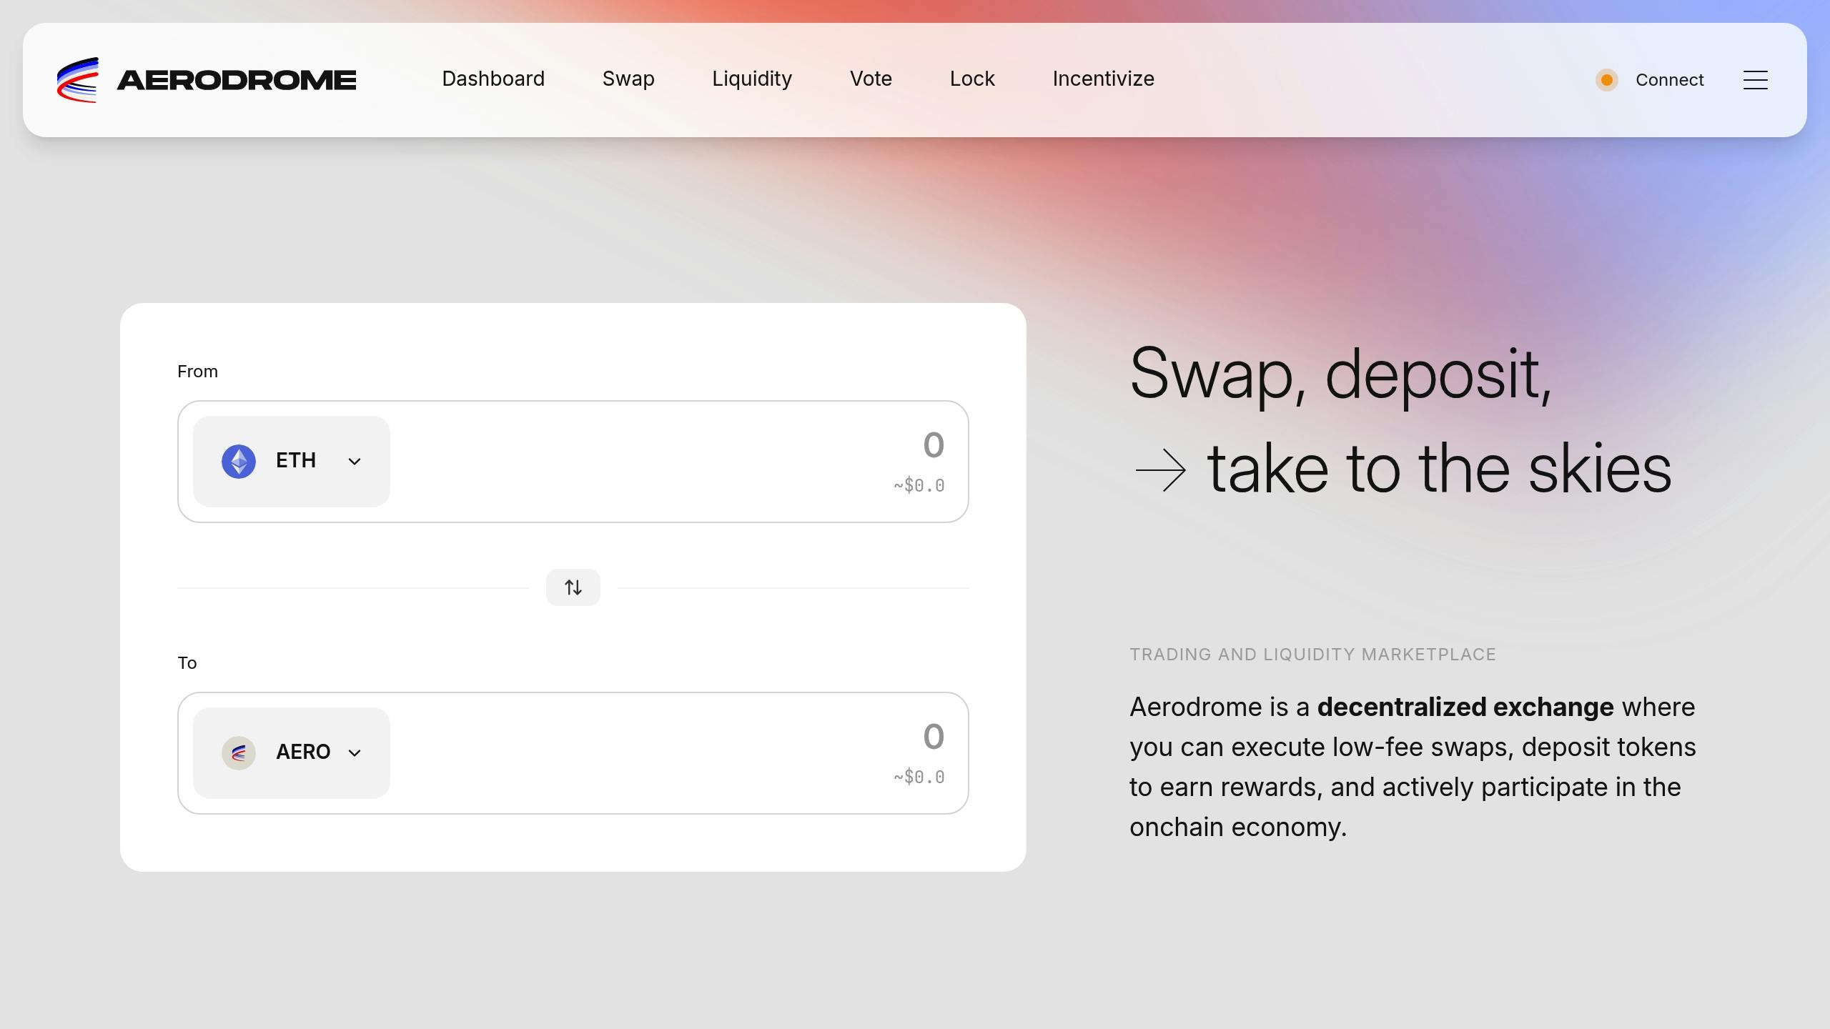Click the ETH token icon
Screen dimensions: 1830x1029
click(x=239, y=462)
